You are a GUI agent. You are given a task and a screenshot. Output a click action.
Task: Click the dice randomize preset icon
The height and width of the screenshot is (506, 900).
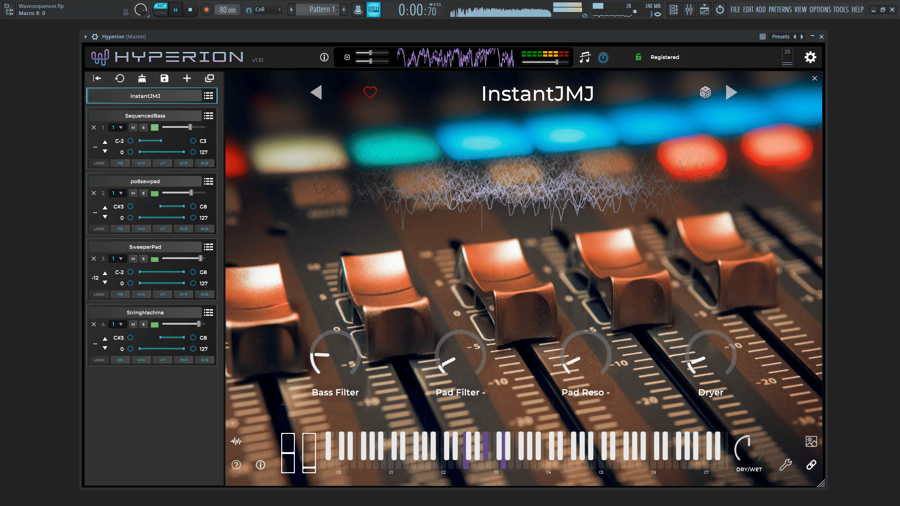pos(705,92)
